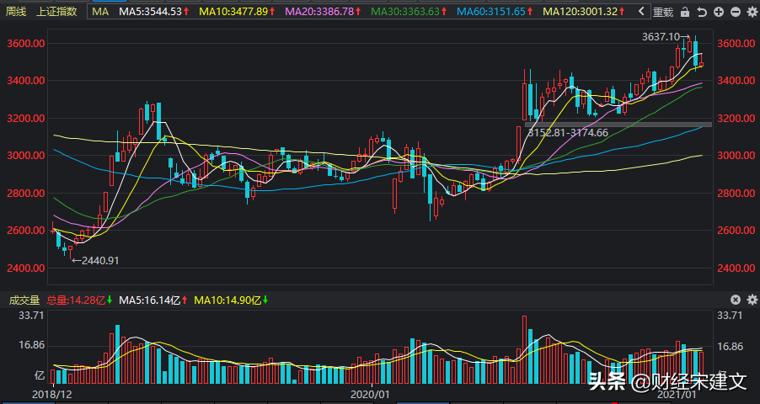The width and height of the screenshot is (760, 404).
Task: Click the 3637.10 high price marker
Action: click(x=661, y=37)
